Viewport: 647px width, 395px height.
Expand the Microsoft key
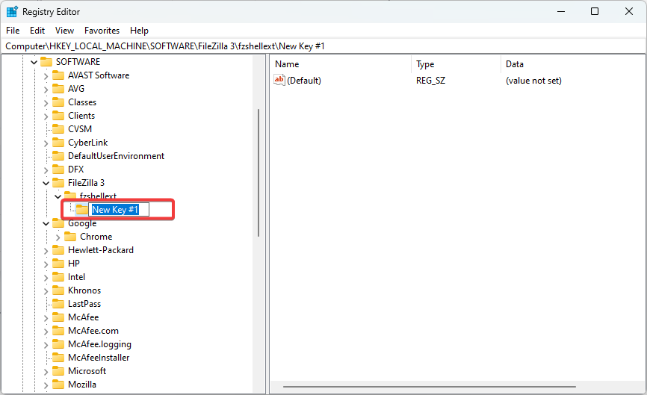pos(46,371)
